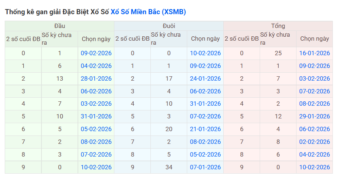Select the 28-01-2026 date link
This screenshot has height=178, width=338.
96,78
